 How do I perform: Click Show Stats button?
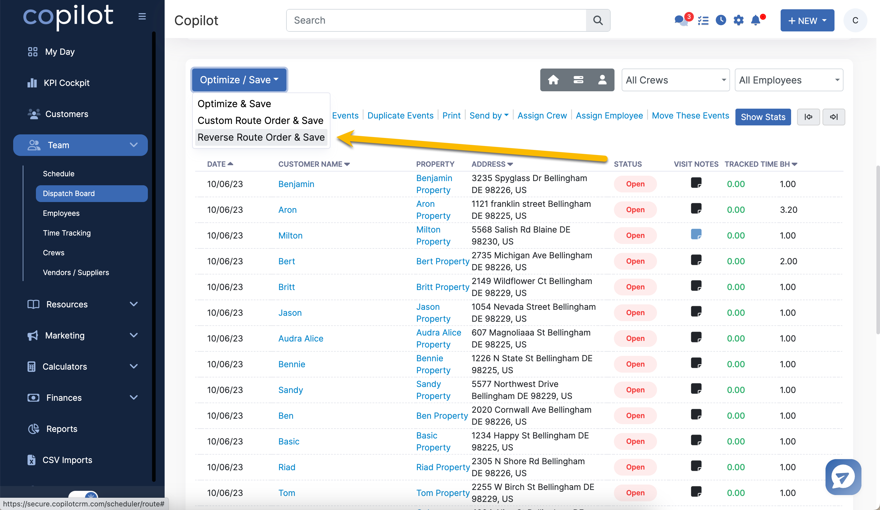click(x=763, y=117)
